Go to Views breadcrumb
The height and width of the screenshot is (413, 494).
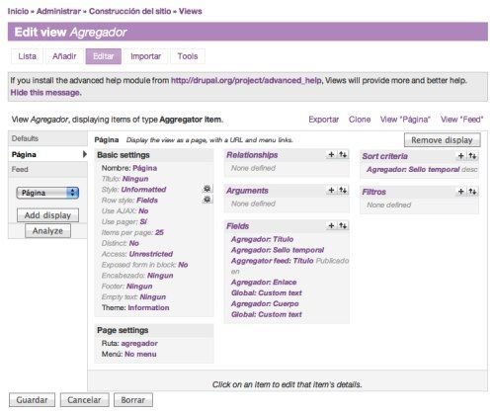tap(191, 11)
